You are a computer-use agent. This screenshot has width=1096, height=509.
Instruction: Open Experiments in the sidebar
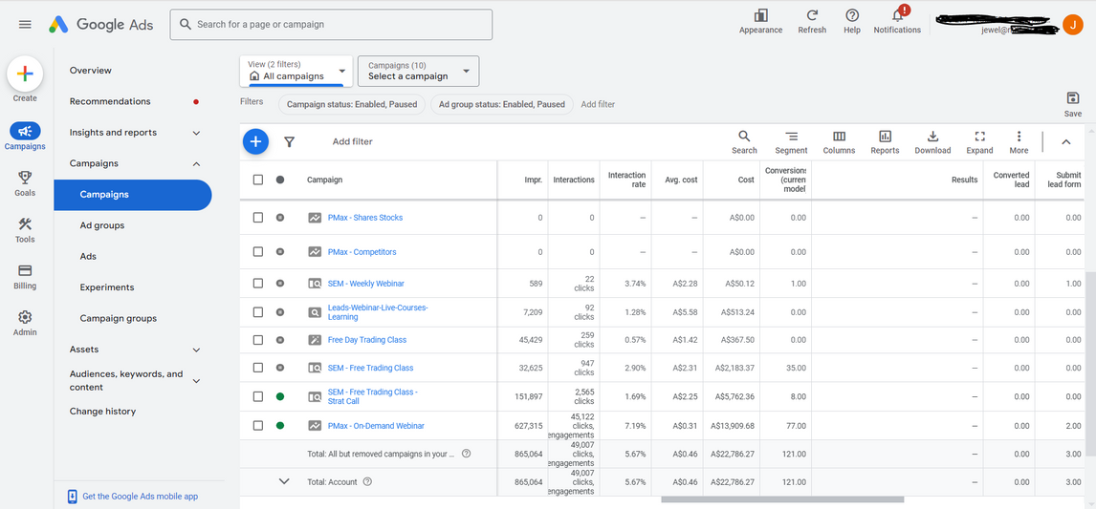pos(107,287)
